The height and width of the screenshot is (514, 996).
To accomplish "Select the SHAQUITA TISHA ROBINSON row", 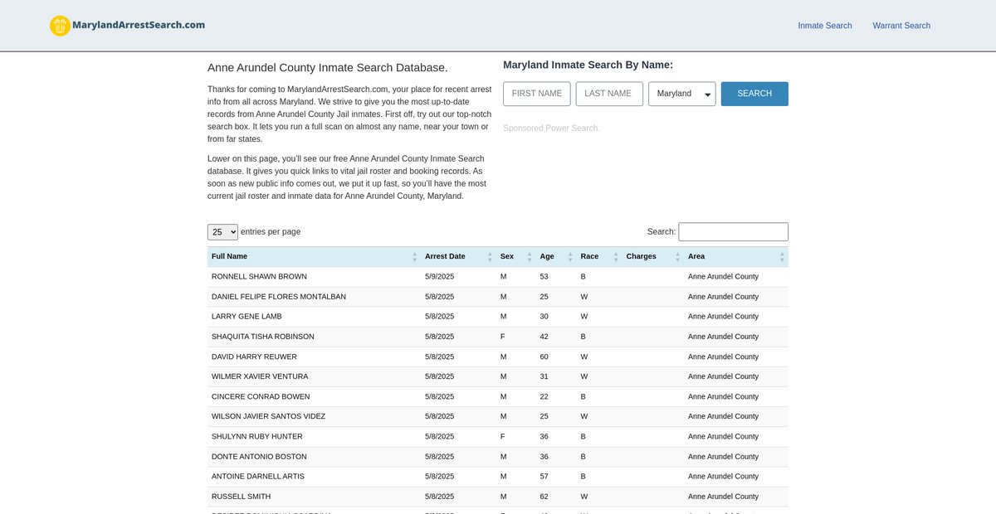I will point(262,337).
